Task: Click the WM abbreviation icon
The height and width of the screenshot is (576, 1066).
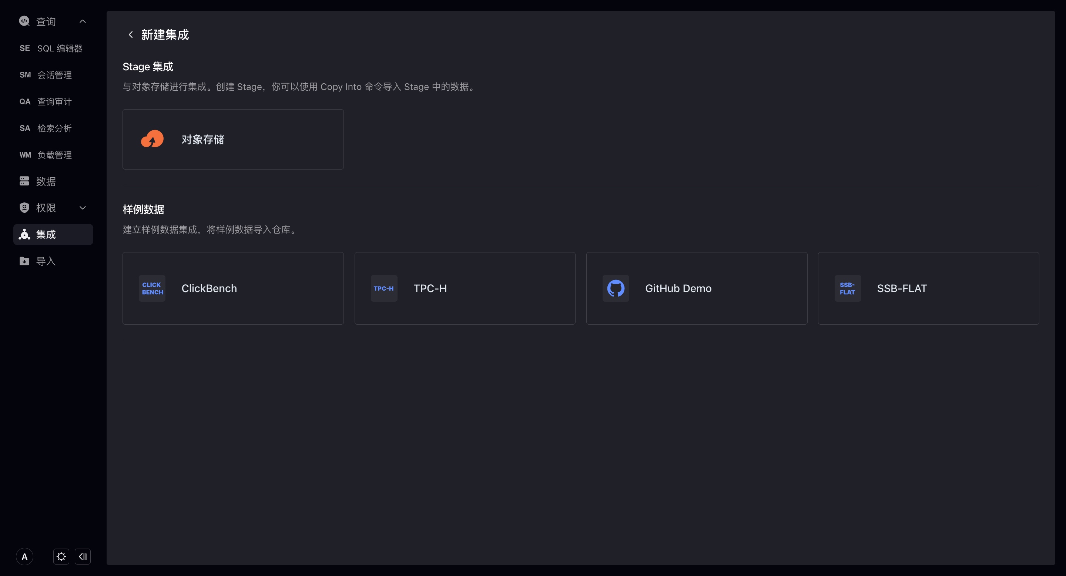Action: coord(25,155)
